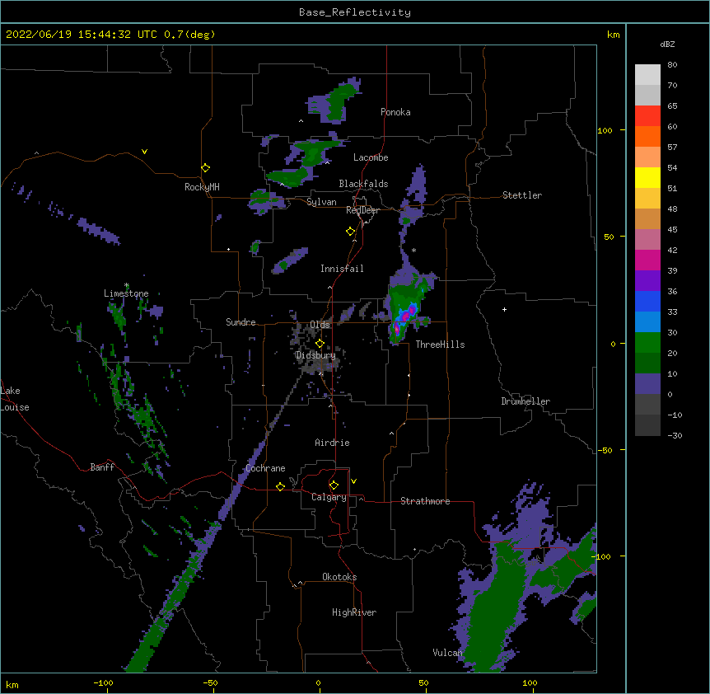The width and height of the screenshot is (710, 694).
Task: Select the Strathmore label
Action: coord(425,501)
